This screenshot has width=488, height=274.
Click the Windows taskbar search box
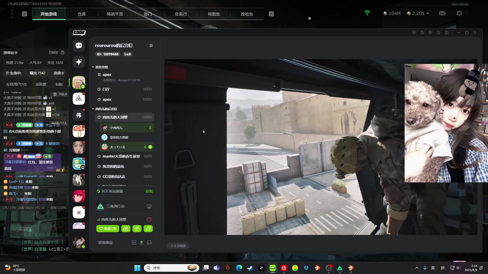pyautogui.click(x=172, y=268)
